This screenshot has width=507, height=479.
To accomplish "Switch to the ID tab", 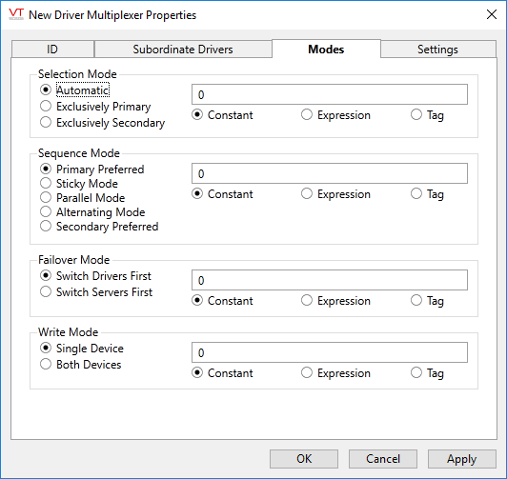I will (x=52, y=50).
